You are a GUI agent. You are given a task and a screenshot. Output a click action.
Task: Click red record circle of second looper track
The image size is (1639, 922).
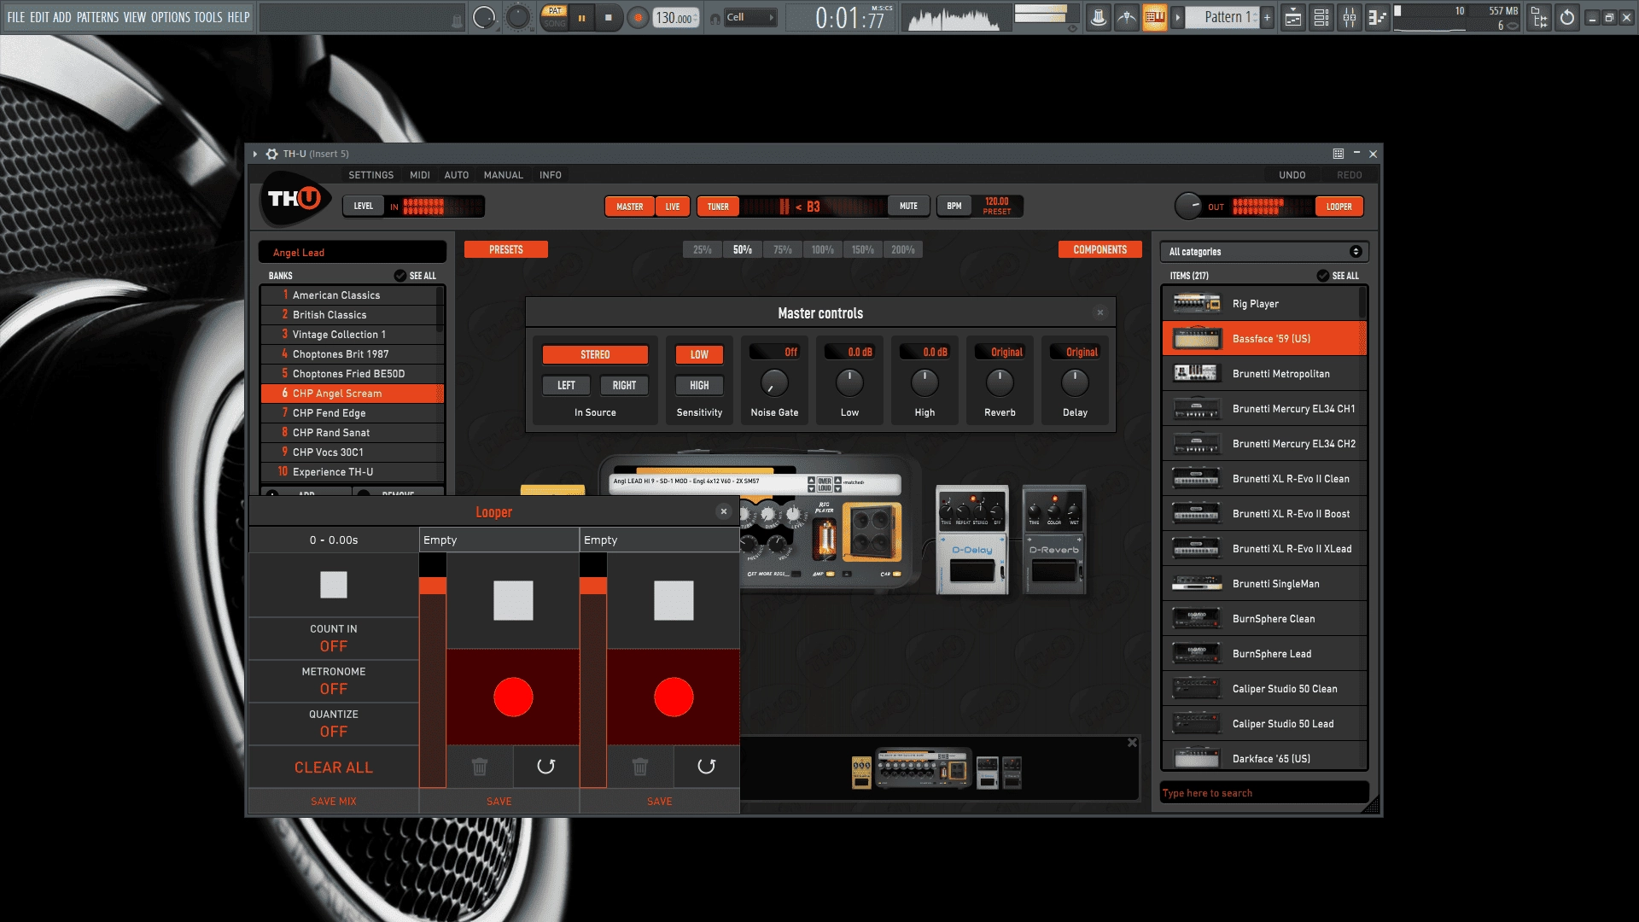(x=674, y=697)
